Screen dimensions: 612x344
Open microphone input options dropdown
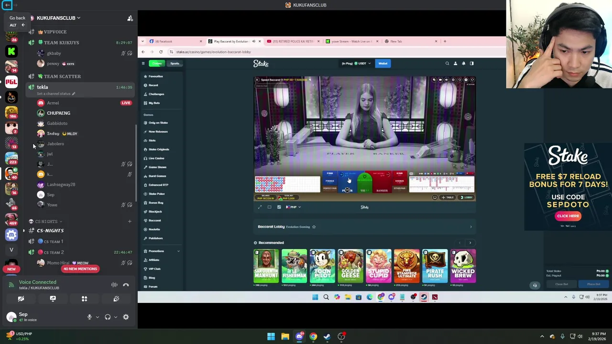pos(97,317)
